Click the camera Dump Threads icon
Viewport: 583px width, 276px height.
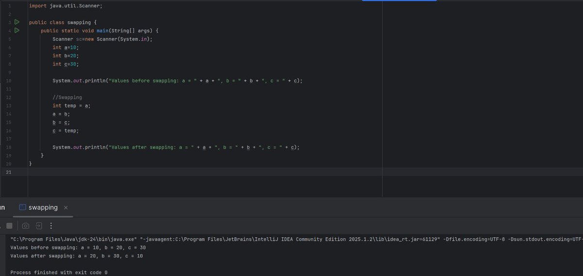pos(26,226)
